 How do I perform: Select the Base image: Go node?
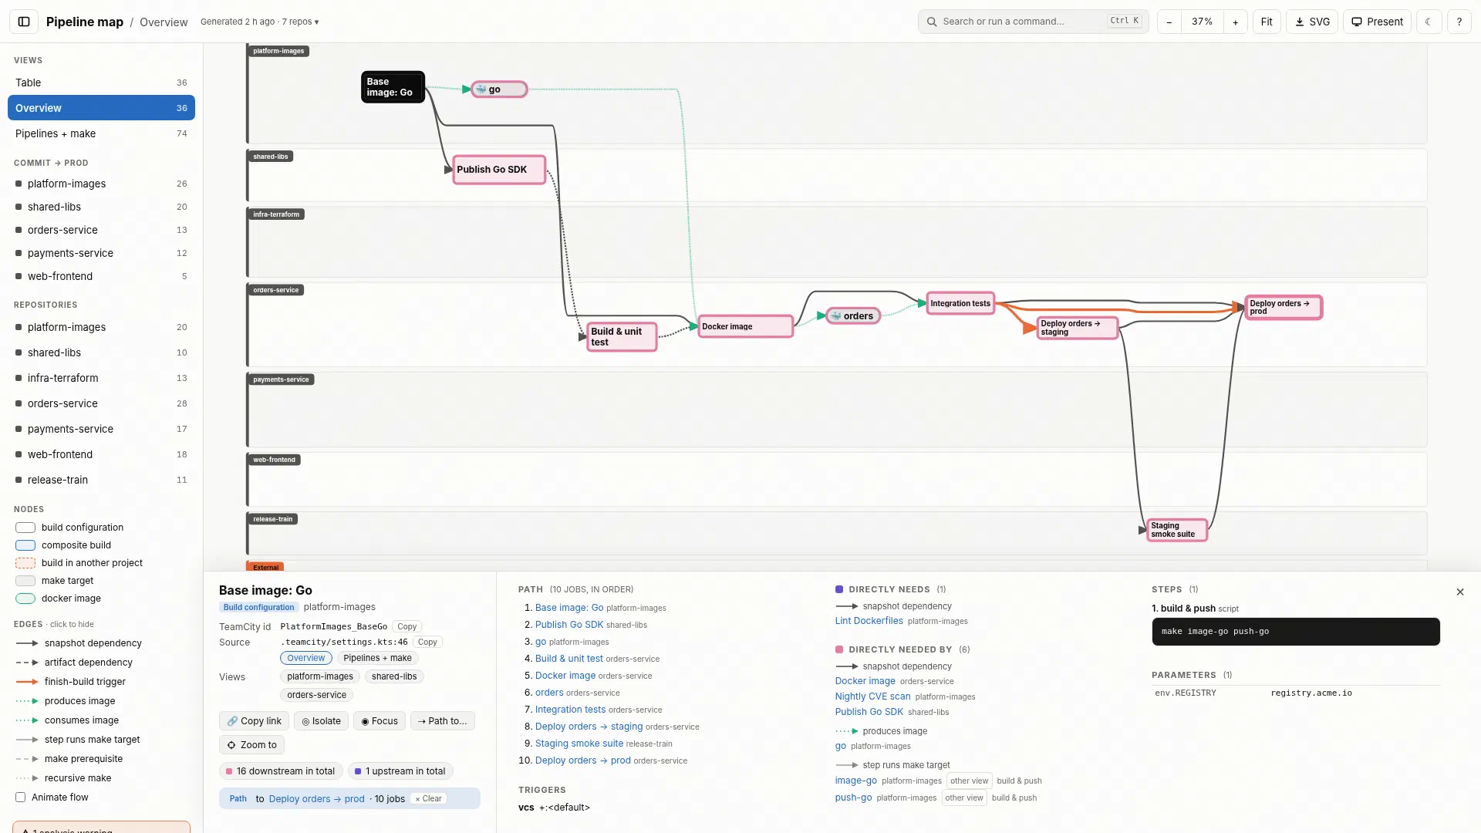click(x=393, y=87)
